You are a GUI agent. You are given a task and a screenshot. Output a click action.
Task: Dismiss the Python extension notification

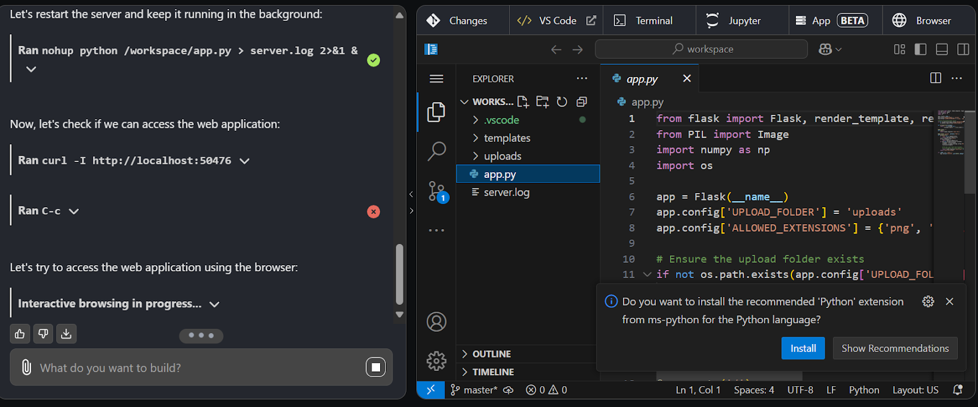point(949,301)
